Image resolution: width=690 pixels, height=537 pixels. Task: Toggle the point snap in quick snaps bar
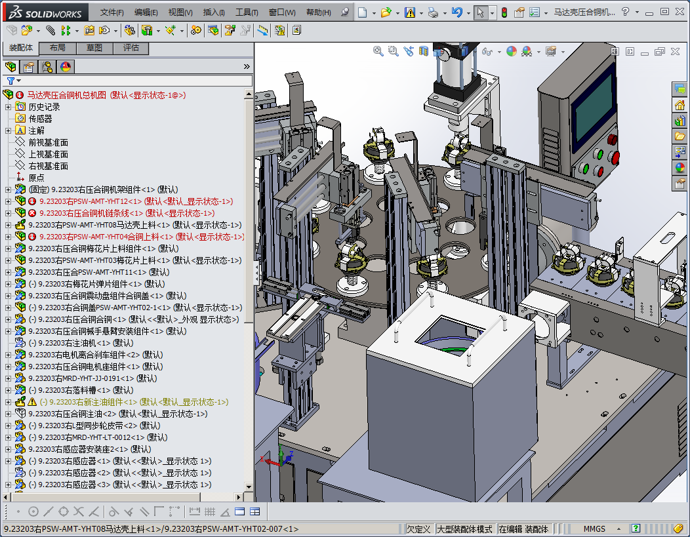[18, 511]
